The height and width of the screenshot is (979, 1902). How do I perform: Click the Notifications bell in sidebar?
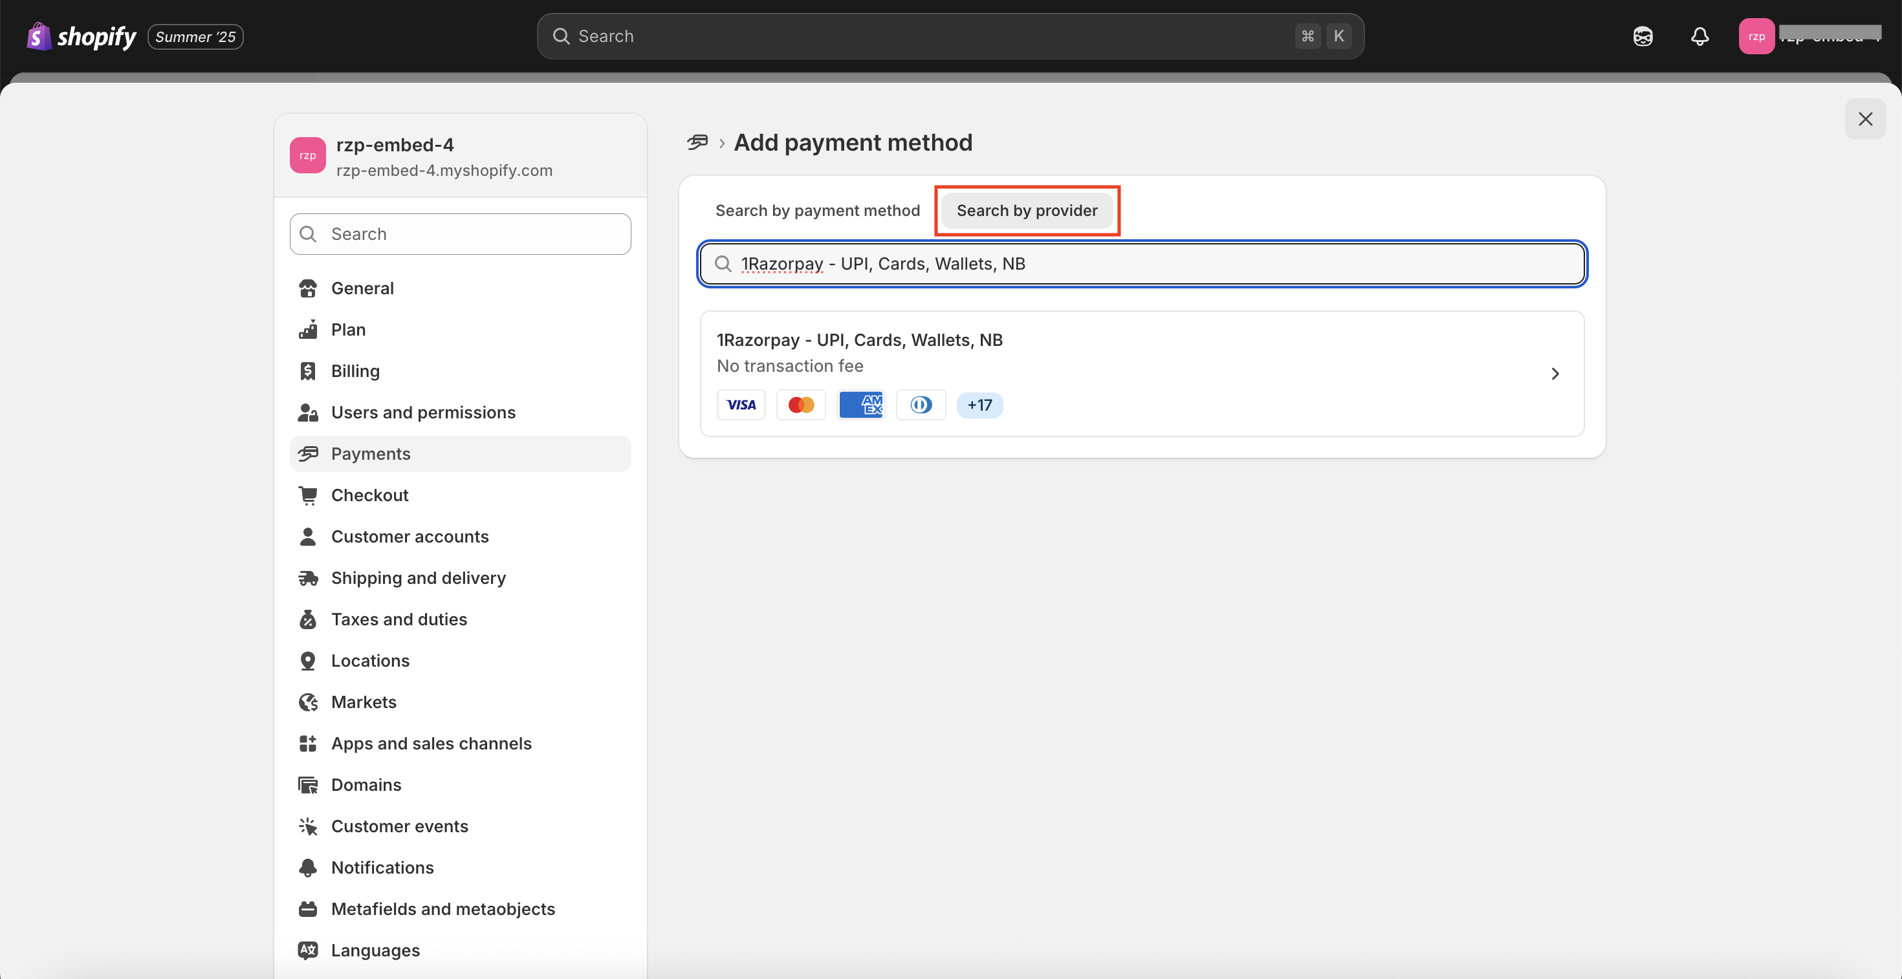pos(308,867)
